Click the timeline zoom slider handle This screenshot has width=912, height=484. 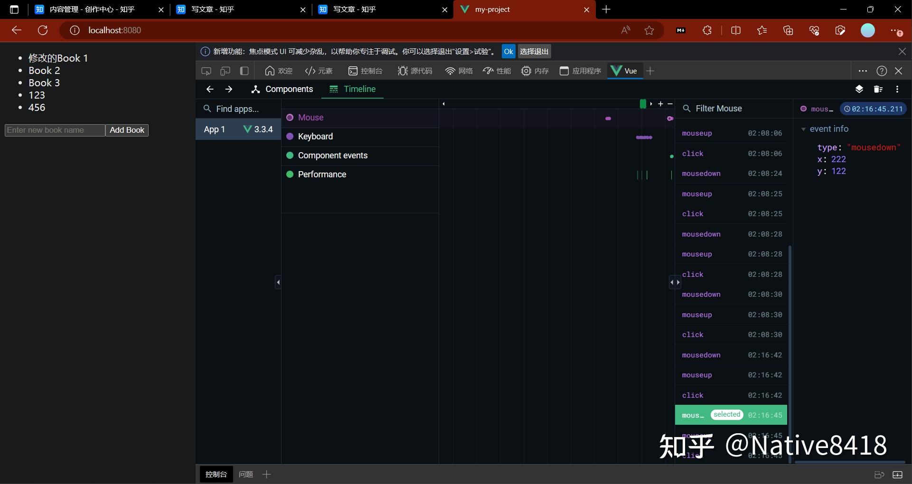click(643, 103)
